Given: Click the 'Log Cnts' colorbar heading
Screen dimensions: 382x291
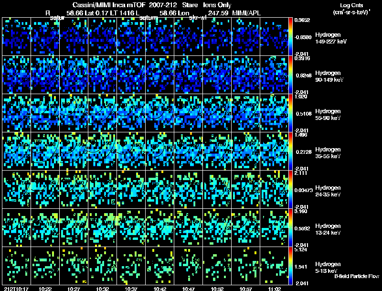Looking at the screenshot, I should 351,5.
